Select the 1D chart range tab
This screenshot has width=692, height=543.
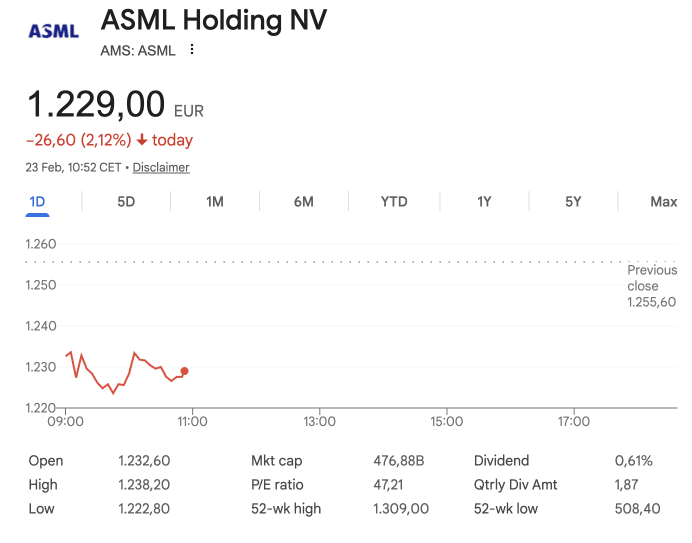(37, 202)
